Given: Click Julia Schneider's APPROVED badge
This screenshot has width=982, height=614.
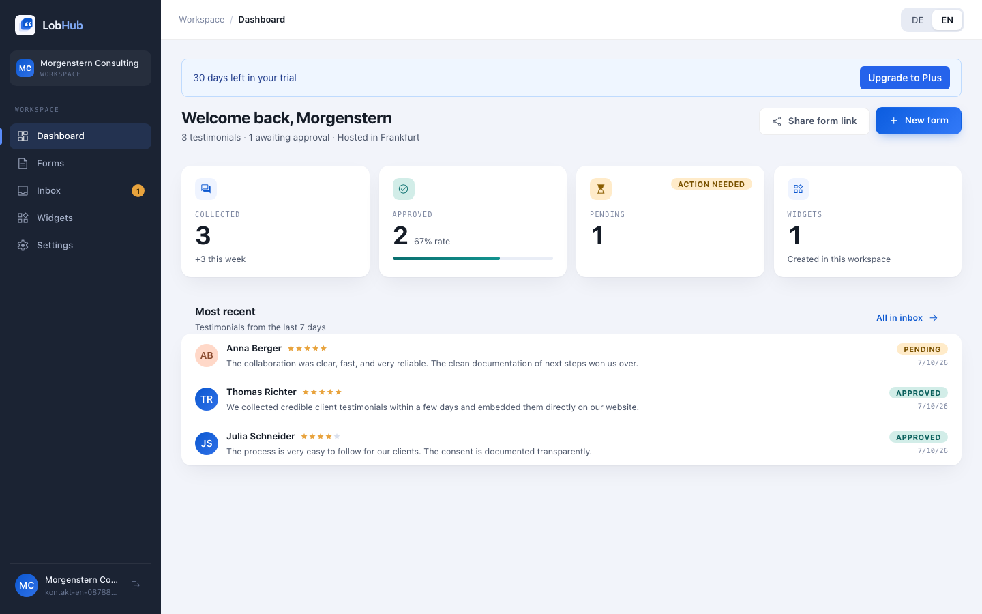Looking at the screenshot, I should [x=919, y=437].
